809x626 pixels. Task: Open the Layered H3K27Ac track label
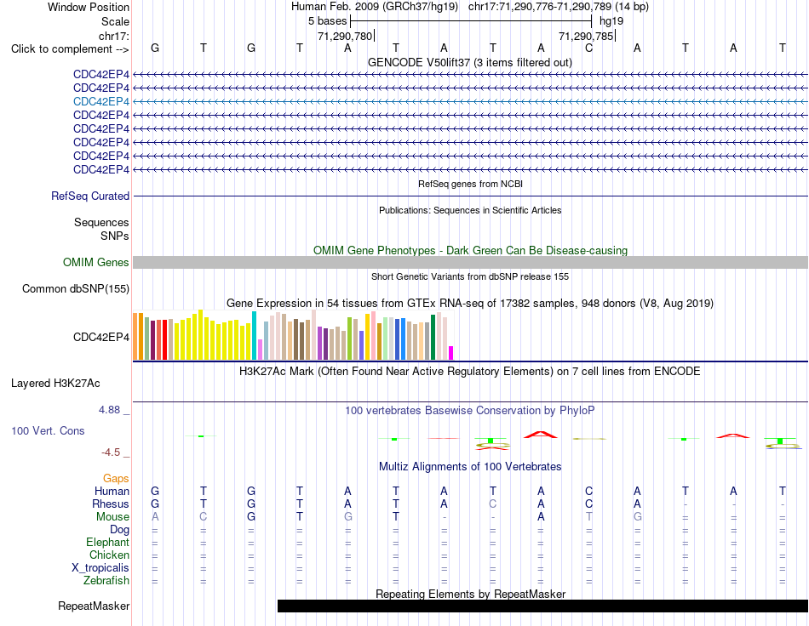(55, 384)
